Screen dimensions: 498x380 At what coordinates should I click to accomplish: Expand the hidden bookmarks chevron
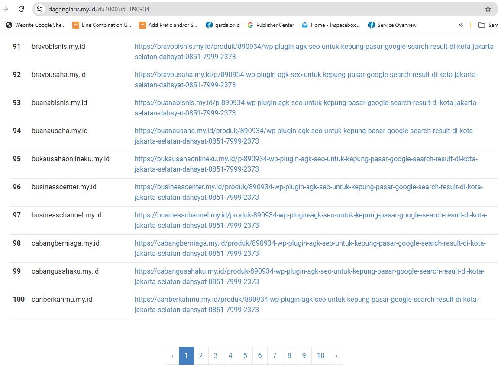[x=460, y=25]
